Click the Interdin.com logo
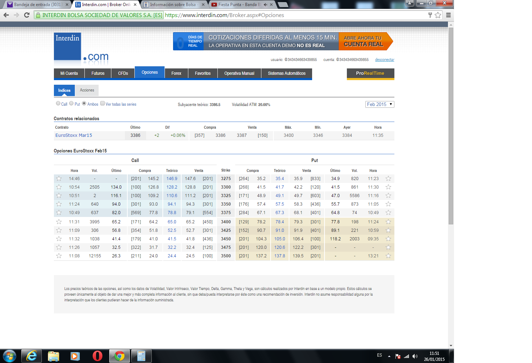The image size is (532, 363). [x=81, y=48]
